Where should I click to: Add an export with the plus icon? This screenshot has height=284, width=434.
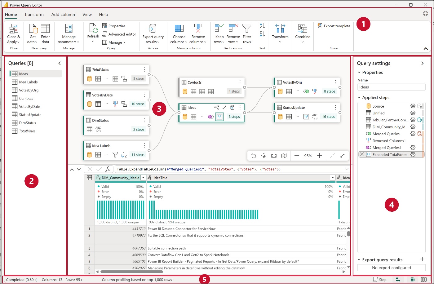(x=422, y=259)
